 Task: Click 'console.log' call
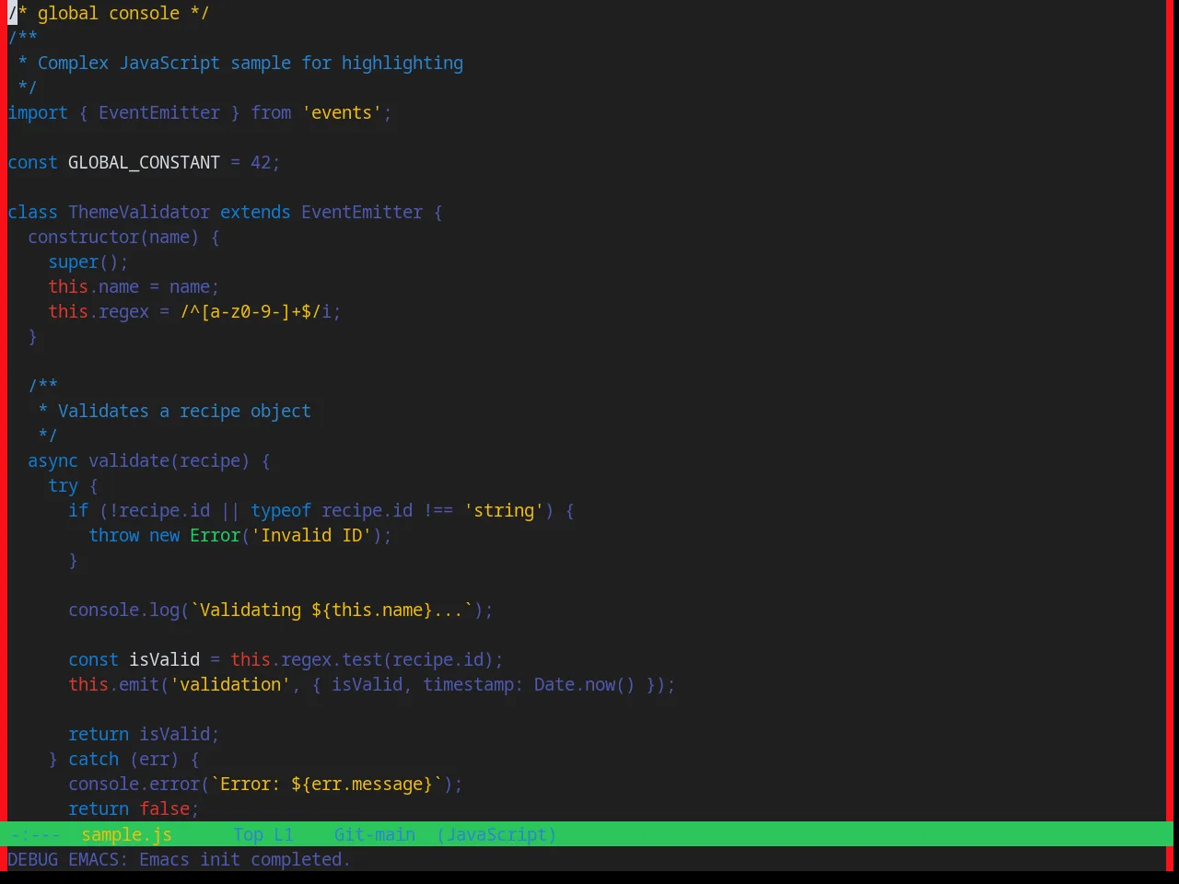[x=123, y=610]
